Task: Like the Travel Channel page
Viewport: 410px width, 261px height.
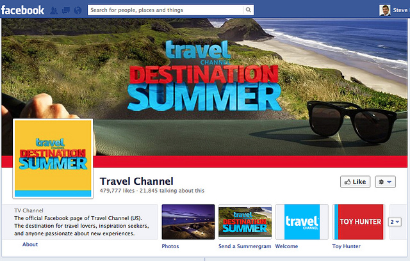Action: click(355, 182)
